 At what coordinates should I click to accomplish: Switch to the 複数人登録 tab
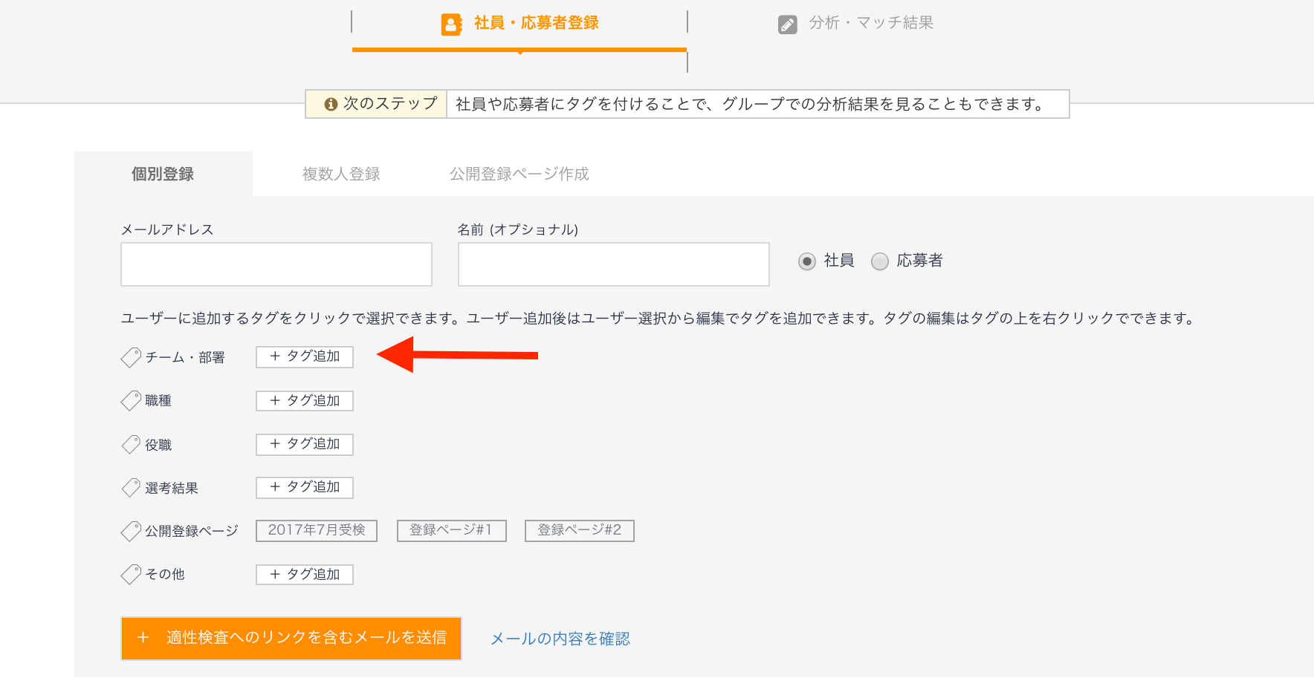pos(341,174)
